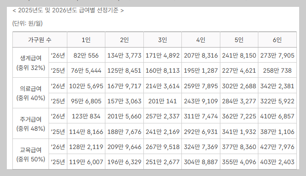306x176 pixels.
Task: Select the '5인' column header
Action: click(239, 40)
